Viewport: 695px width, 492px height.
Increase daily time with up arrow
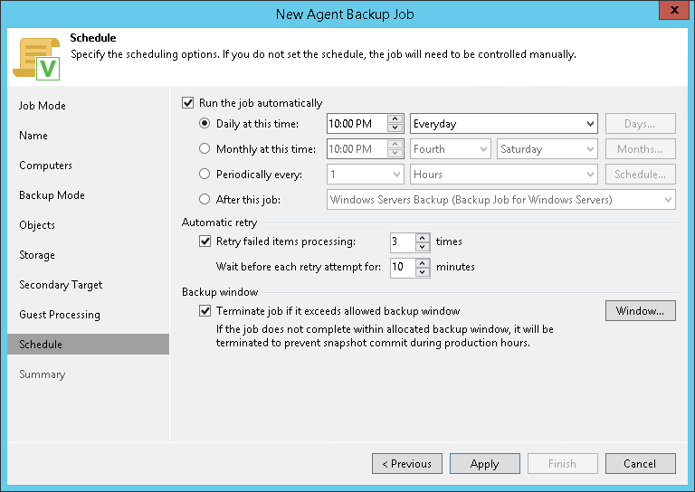[x=395, y=118]
